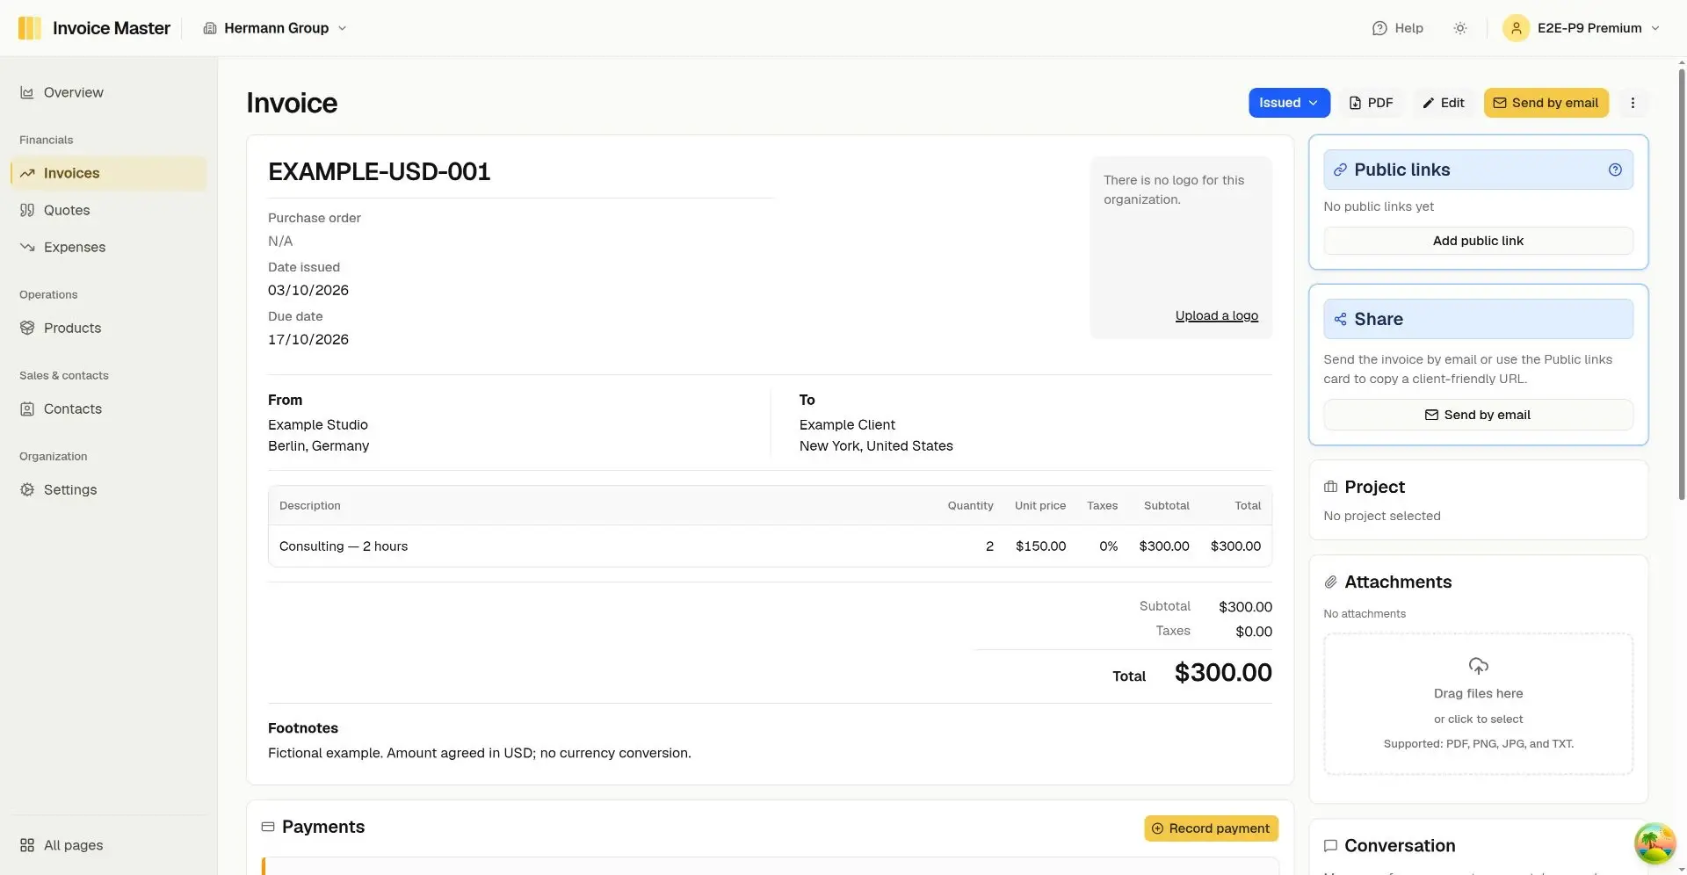Open All pages at sidebar bottom

[109, 845]
